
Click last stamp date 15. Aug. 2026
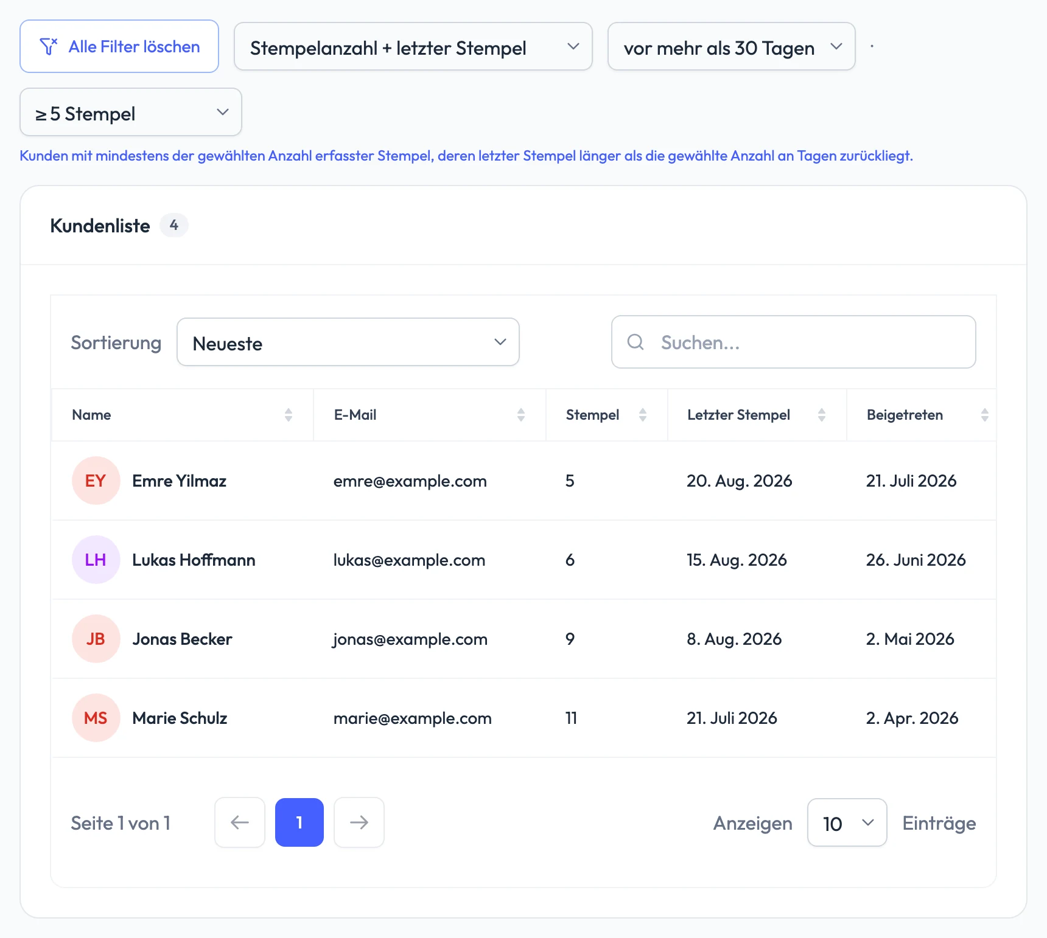click(x=737, y=560)
